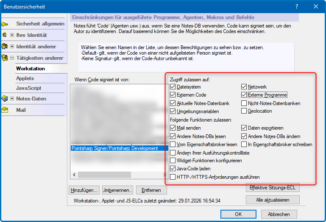This screenshot has width=326, height=222.
Task: Click the icon beside Tätigkeiten anderer
Action: click(5, 58)
